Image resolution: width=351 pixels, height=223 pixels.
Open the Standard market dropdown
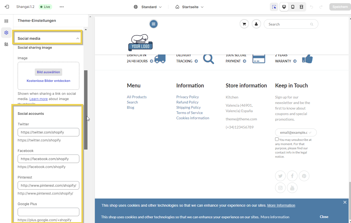(148, 7)
